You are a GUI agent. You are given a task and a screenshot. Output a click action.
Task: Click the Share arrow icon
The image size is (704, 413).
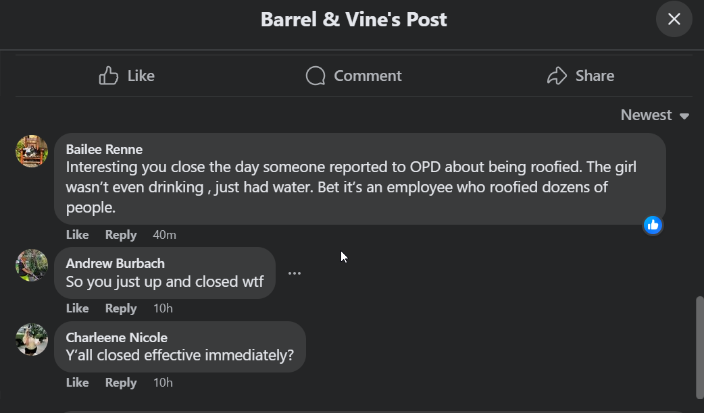click(557, 76)
